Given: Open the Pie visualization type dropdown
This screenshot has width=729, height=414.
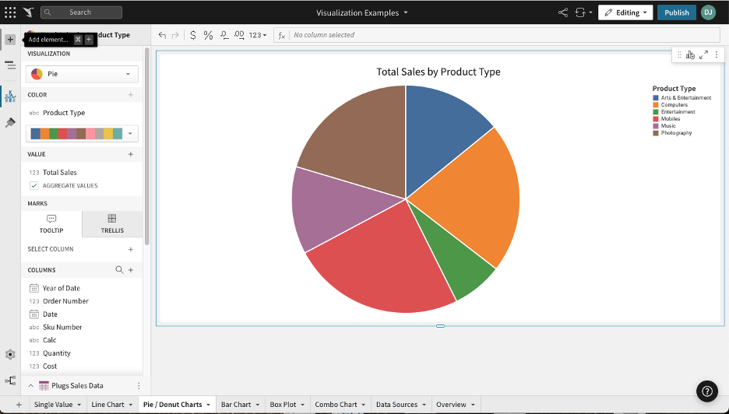Looking at the screenshot, I should coord(83,74).
